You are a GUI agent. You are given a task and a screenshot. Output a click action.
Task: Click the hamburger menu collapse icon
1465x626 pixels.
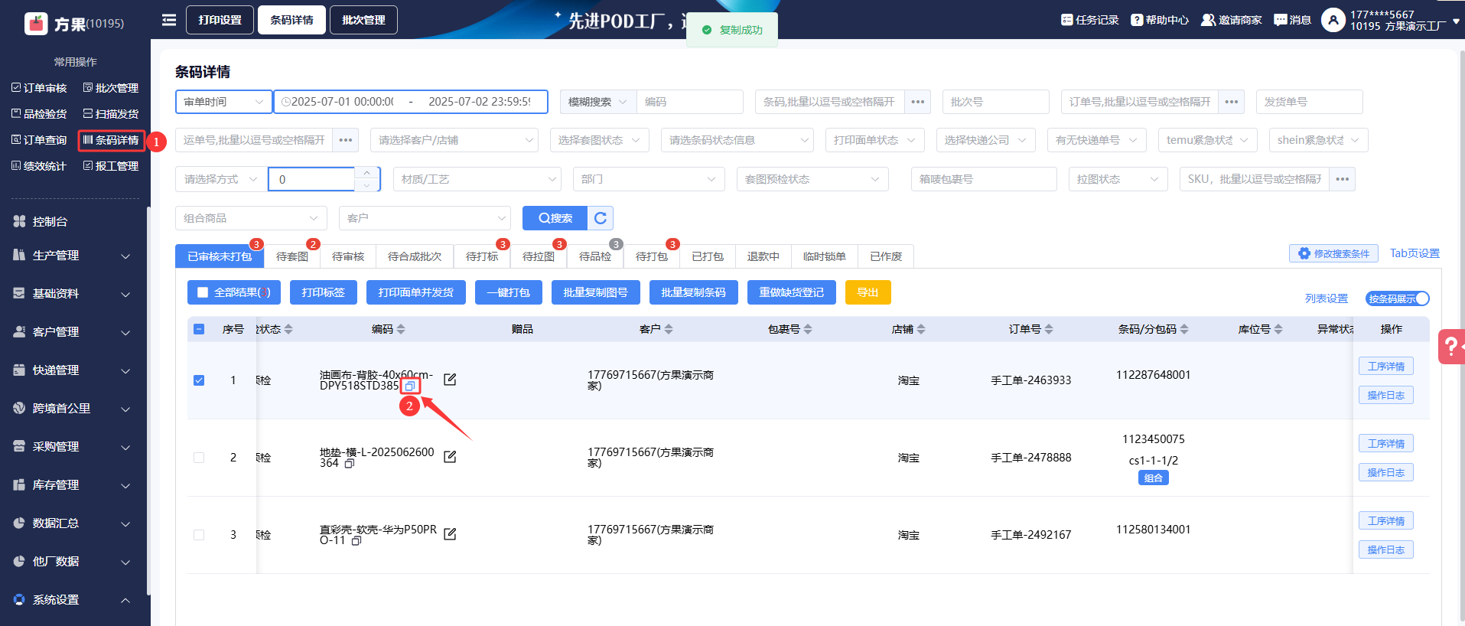[x=169, y=20]
